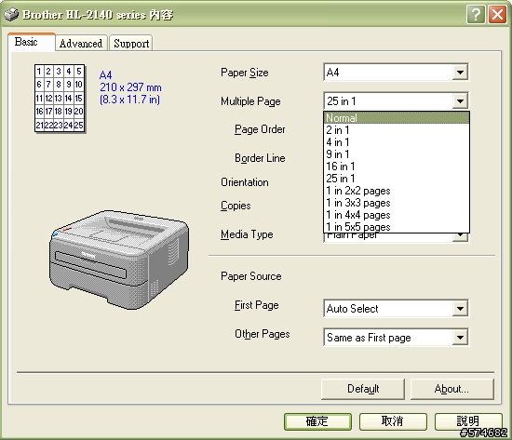This screenshot has height=440, width=512.
Task: Click the 210 x 297 mm size text
Action: pyautogui.click(x=130, y=87)
